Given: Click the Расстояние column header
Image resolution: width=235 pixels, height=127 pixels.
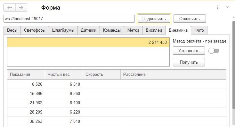Looking at the screenshot, I should (173, 75).
